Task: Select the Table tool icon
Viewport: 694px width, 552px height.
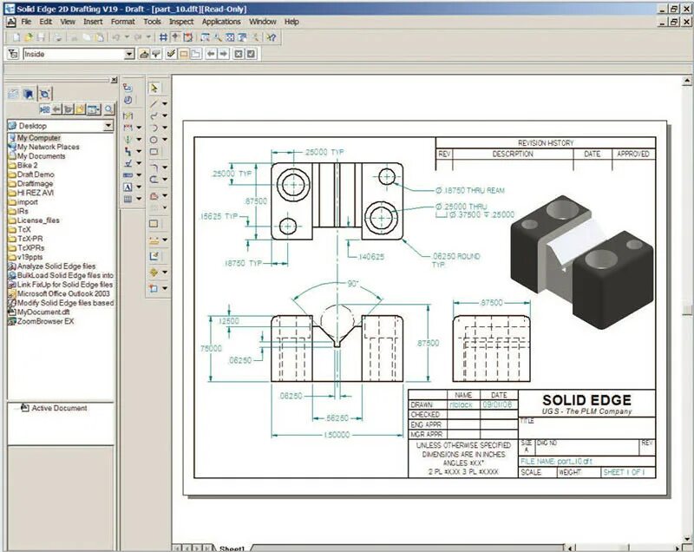Action: (128, 200)
